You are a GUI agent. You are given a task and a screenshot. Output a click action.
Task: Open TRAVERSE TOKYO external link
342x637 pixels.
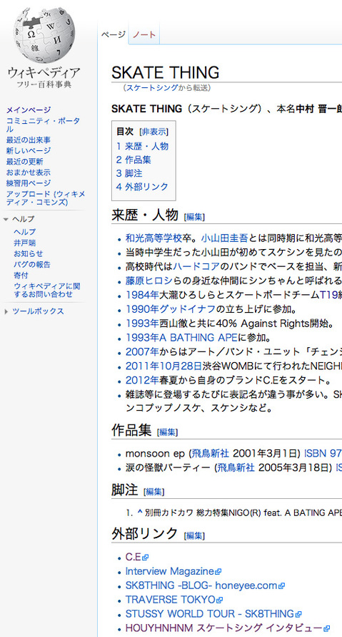[x=171, y=600]
